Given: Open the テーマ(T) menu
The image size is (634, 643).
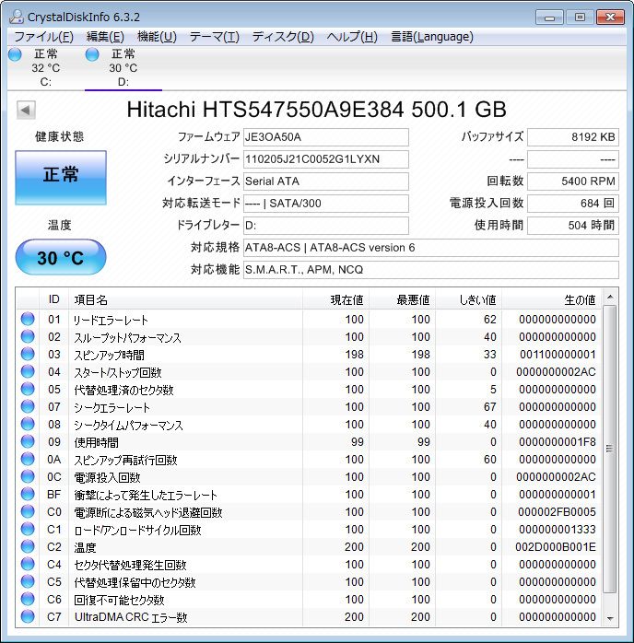Looking at the screenshot, I should (214, 37).
